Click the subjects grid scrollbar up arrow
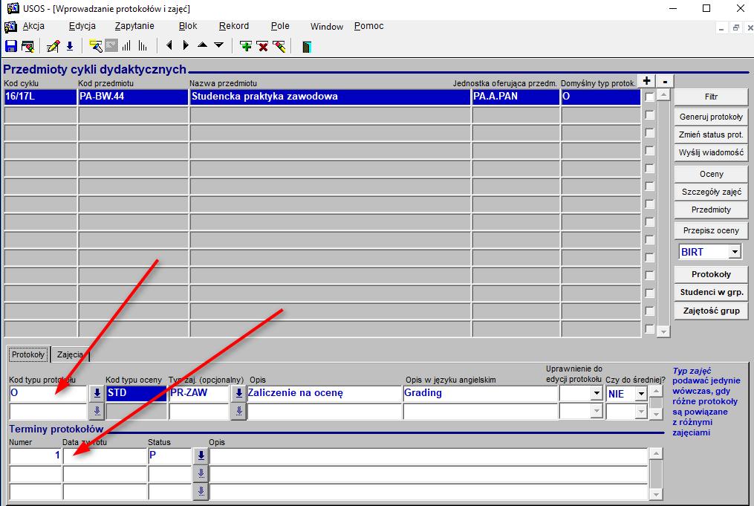754x506 pixels. [663, 95]
